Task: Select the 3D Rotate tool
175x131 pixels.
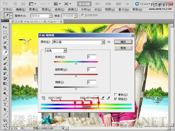Action: point(5,120)
